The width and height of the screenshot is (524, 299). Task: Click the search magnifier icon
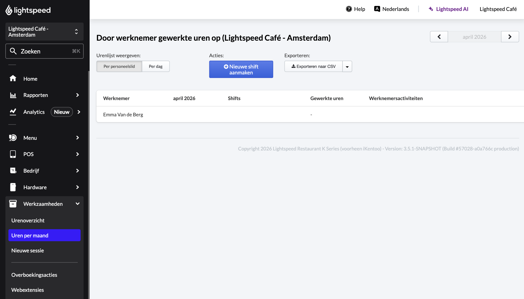(13, 51)
